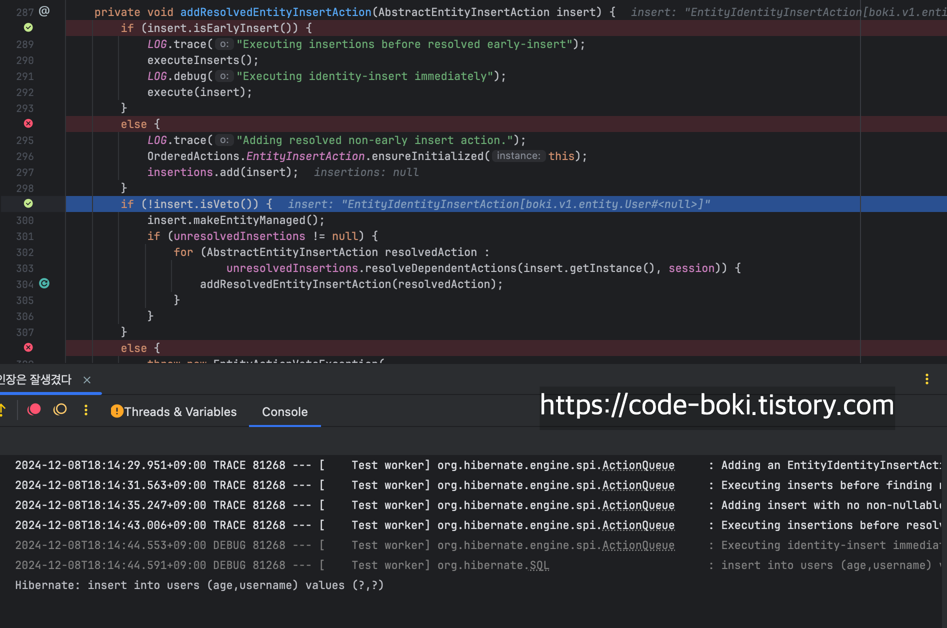Click the @ gutter icon on line 287
Viewport: 947px width, 628px height.
tap(44, 11)
